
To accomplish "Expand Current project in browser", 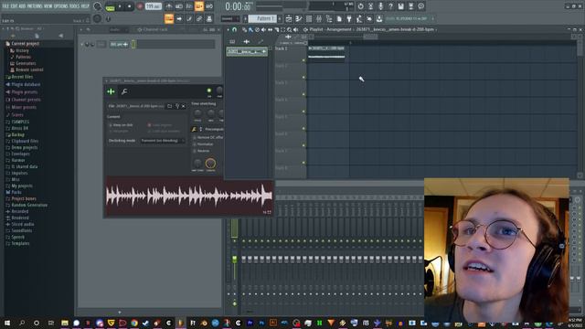I will [x=25, y=44].
